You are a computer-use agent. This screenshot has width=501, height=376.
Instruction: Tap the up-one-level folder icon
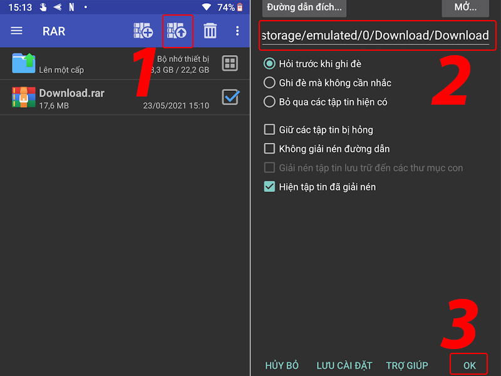click(23, 63)
